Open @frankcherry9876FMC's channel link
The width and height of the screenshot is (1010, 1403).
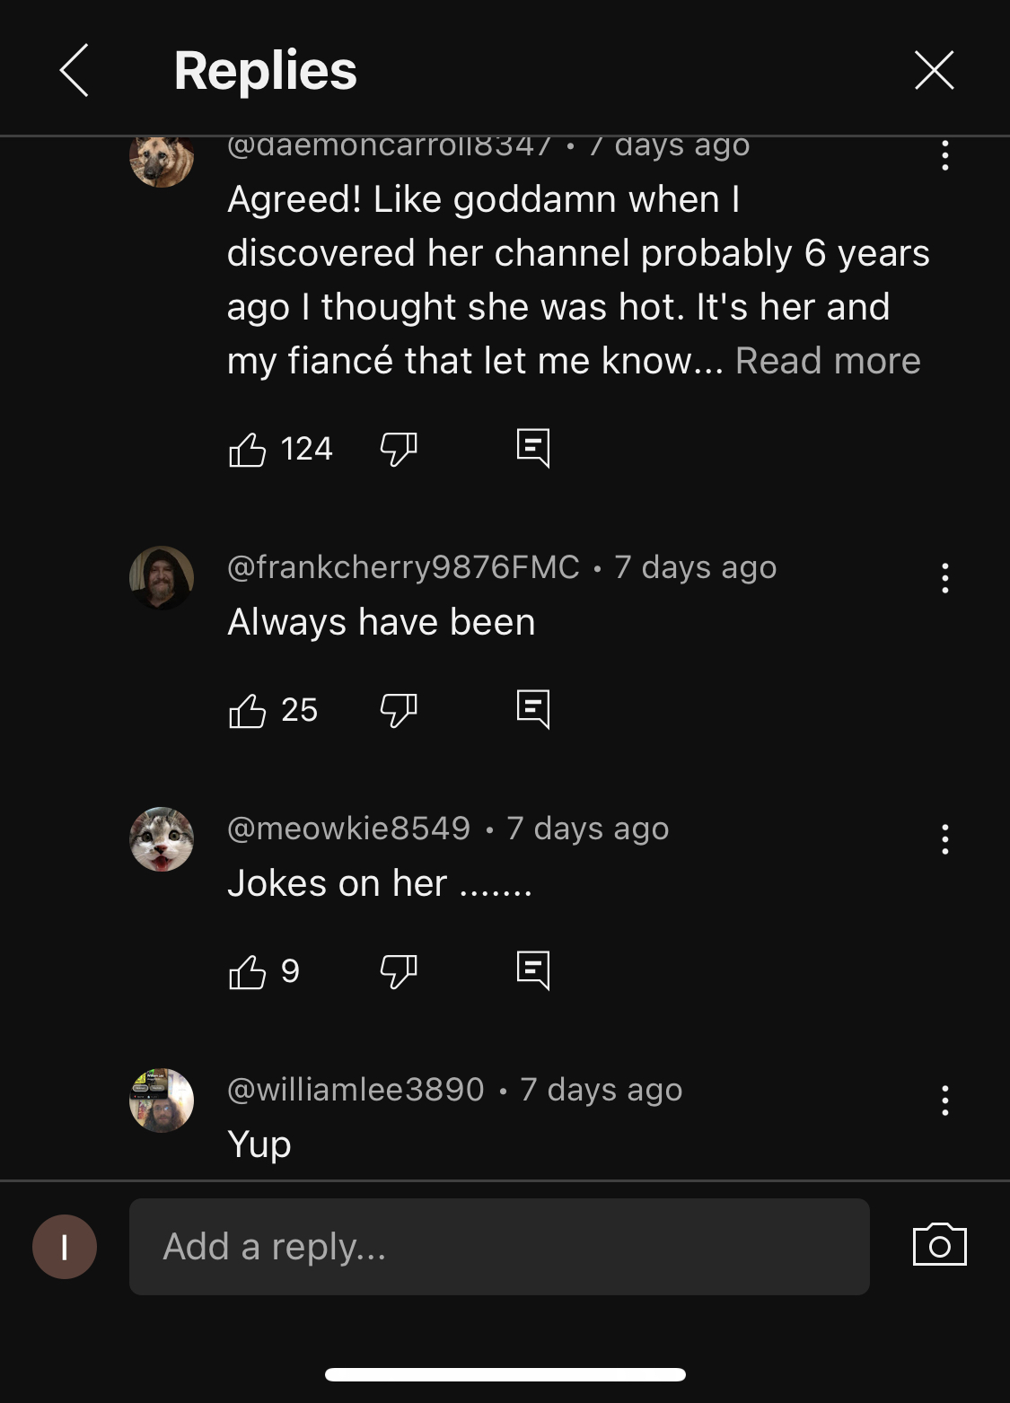point(403,567)
